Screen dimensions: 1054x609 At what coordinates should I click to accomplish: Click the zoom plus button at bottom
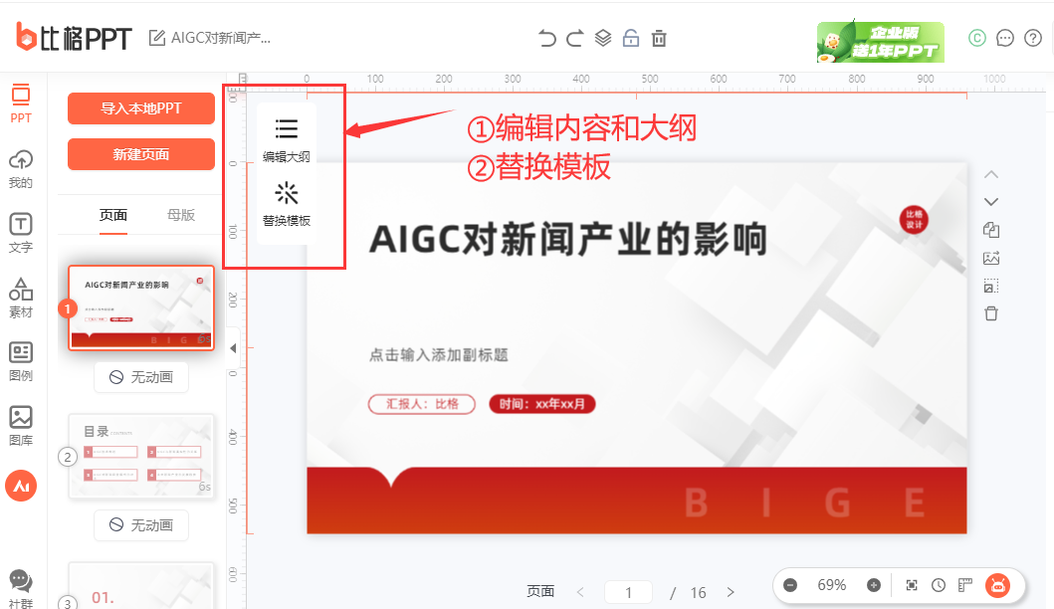tap(874, 585)
